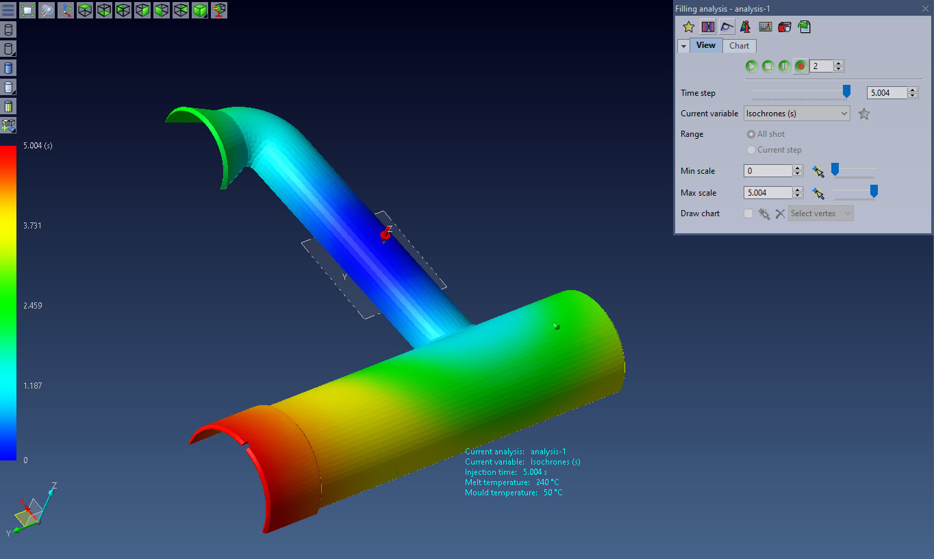The width and height of the screenshot is (934, 559).
Task: Click the yellow star favorites icon in panel toolbar
Action: point(689,27)
